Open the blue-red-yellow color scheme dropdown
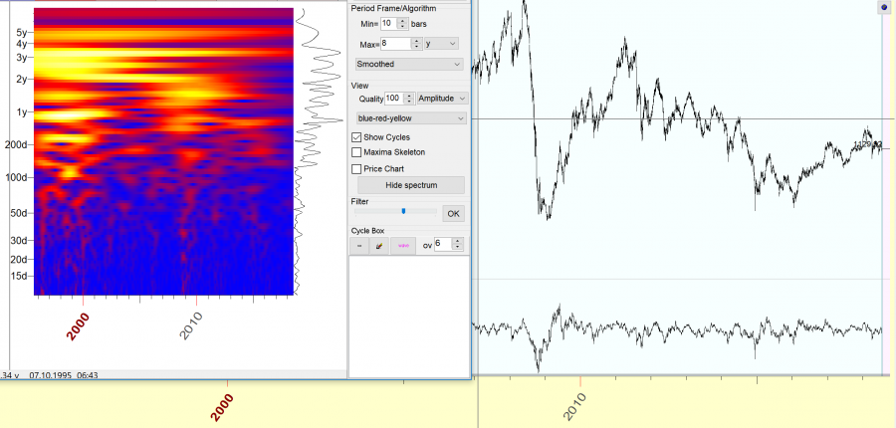 tap(409, 117)
